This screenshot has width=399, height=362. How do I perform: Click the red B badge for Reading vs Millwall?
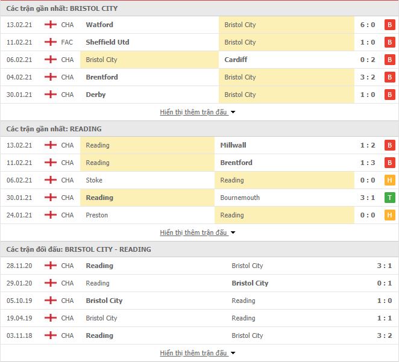(389, 145)
